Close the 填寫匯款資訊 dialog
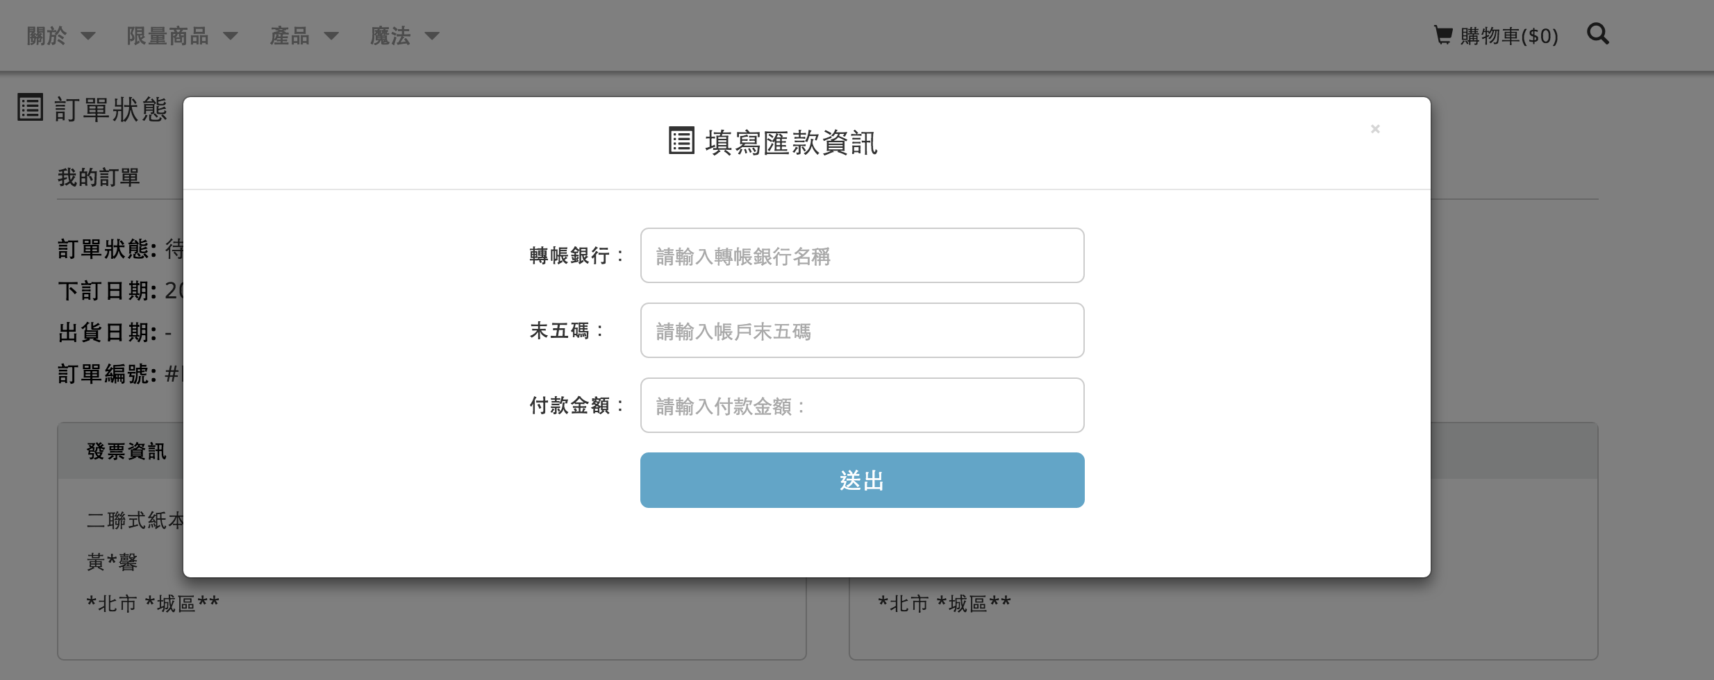This screenshot has width=1714, height=680. (1375, 129)
